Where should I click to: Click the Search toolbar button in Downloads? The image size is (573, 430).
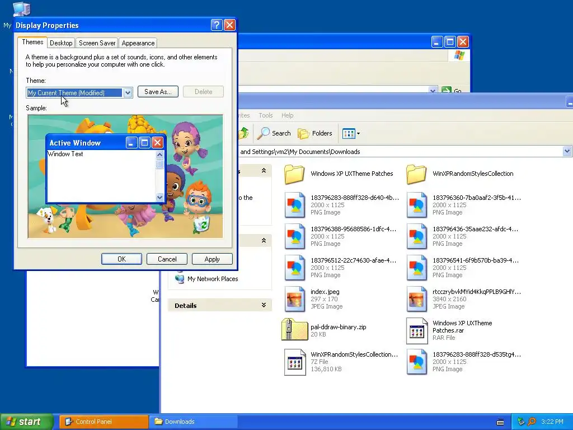(x=274, y=133)
